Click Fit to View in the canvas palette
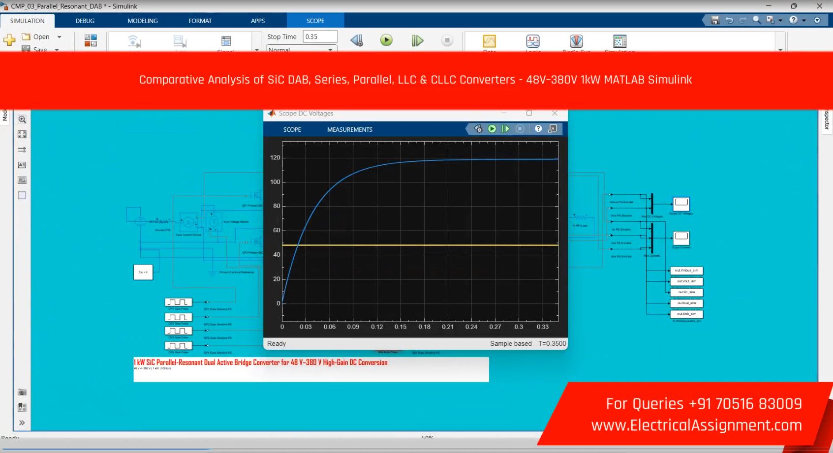 [22, 134]
